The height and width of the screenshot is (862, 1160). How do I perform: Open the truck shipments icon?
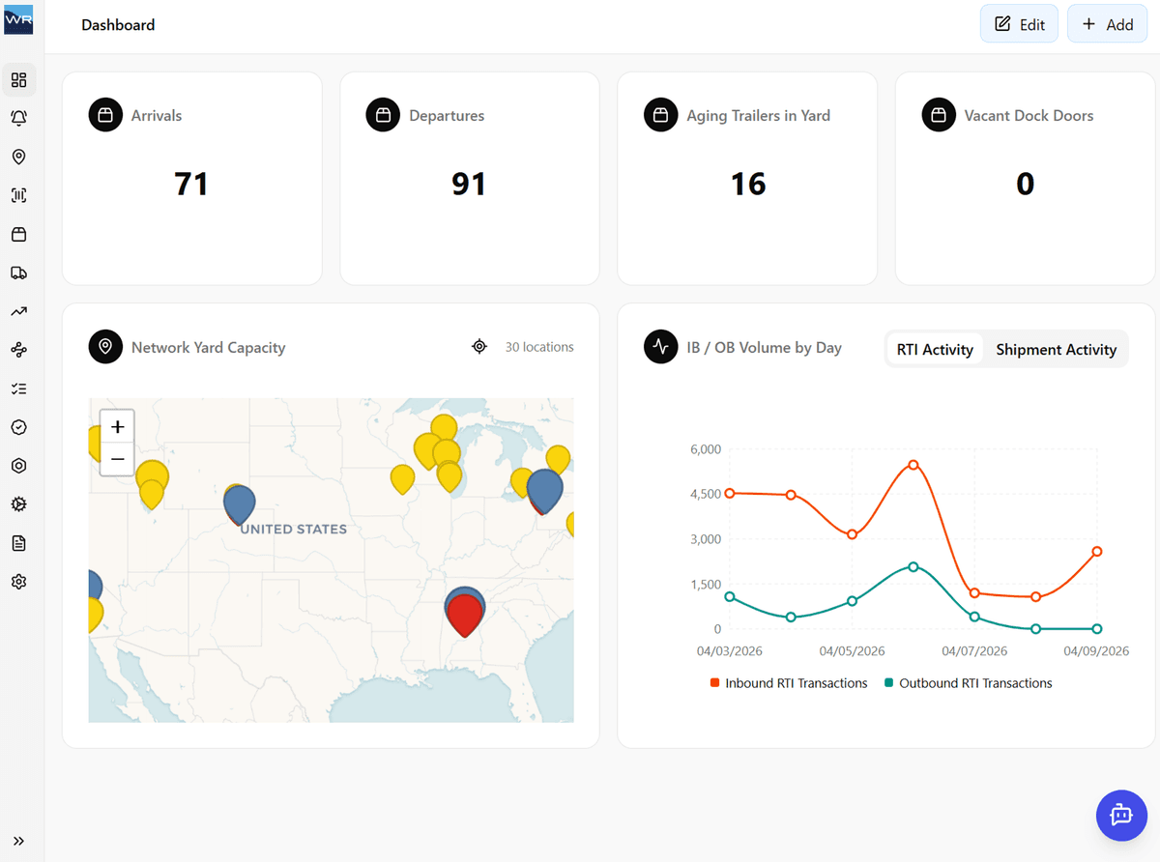(18, 273)
